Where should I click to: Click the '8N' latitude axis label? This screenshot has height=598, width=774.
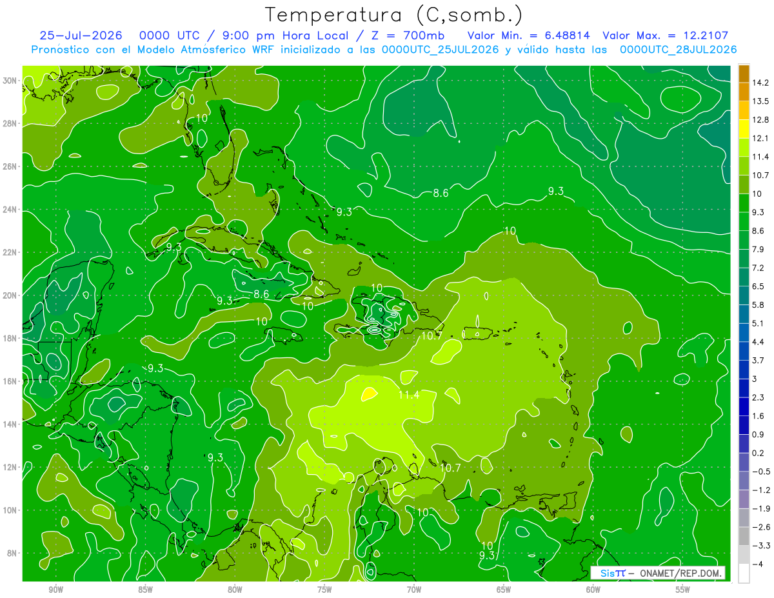13,553
